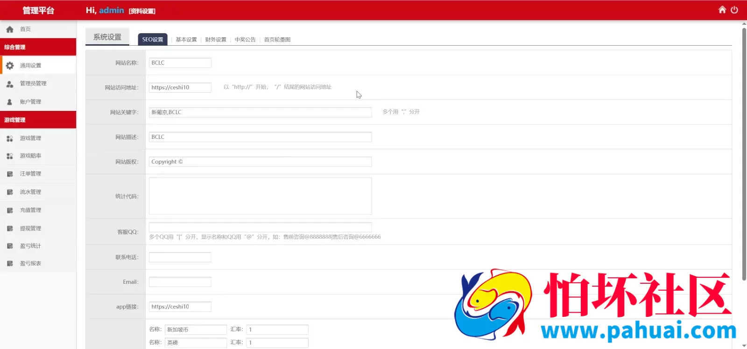Collapse the 游戏管理 red section header
This screenshot has height=349, width=747.
(38, 120)
